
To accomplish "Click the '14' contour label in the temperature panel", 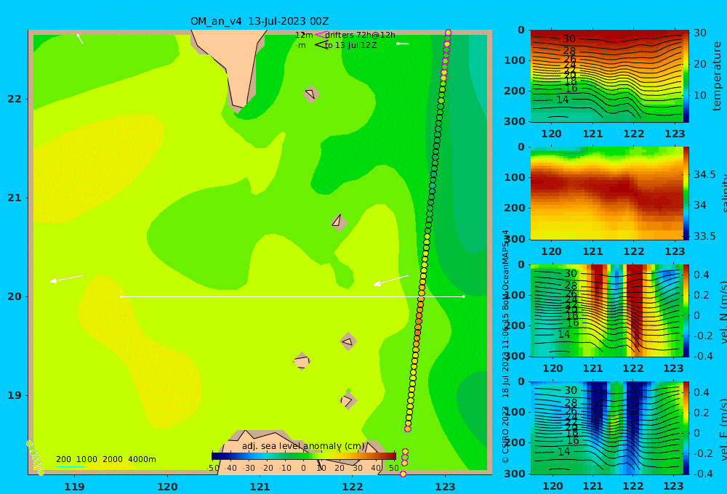I will (563, 100).
